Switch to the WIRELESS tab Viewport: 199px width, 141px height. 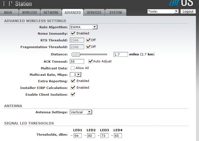[x=30, y=13]
